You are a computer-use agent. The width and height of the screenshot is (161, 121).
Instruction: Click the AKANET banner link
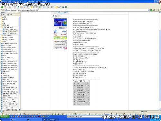[60, 35]
